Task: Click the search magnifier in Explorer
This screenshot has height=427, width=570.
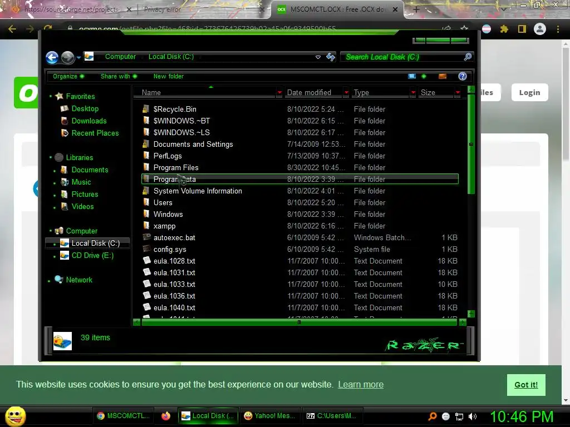Action: (x=468, y=57)
